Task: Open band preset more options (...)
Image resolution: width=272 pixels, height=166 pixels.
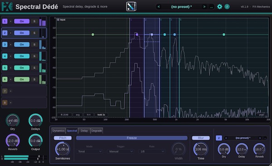Action: click(265, 138)
